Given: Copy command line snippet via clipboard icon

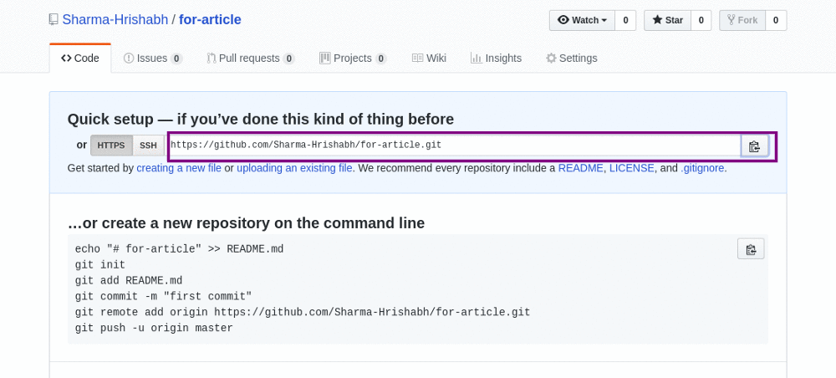Looking at the screenshot, I should [751, 249].
